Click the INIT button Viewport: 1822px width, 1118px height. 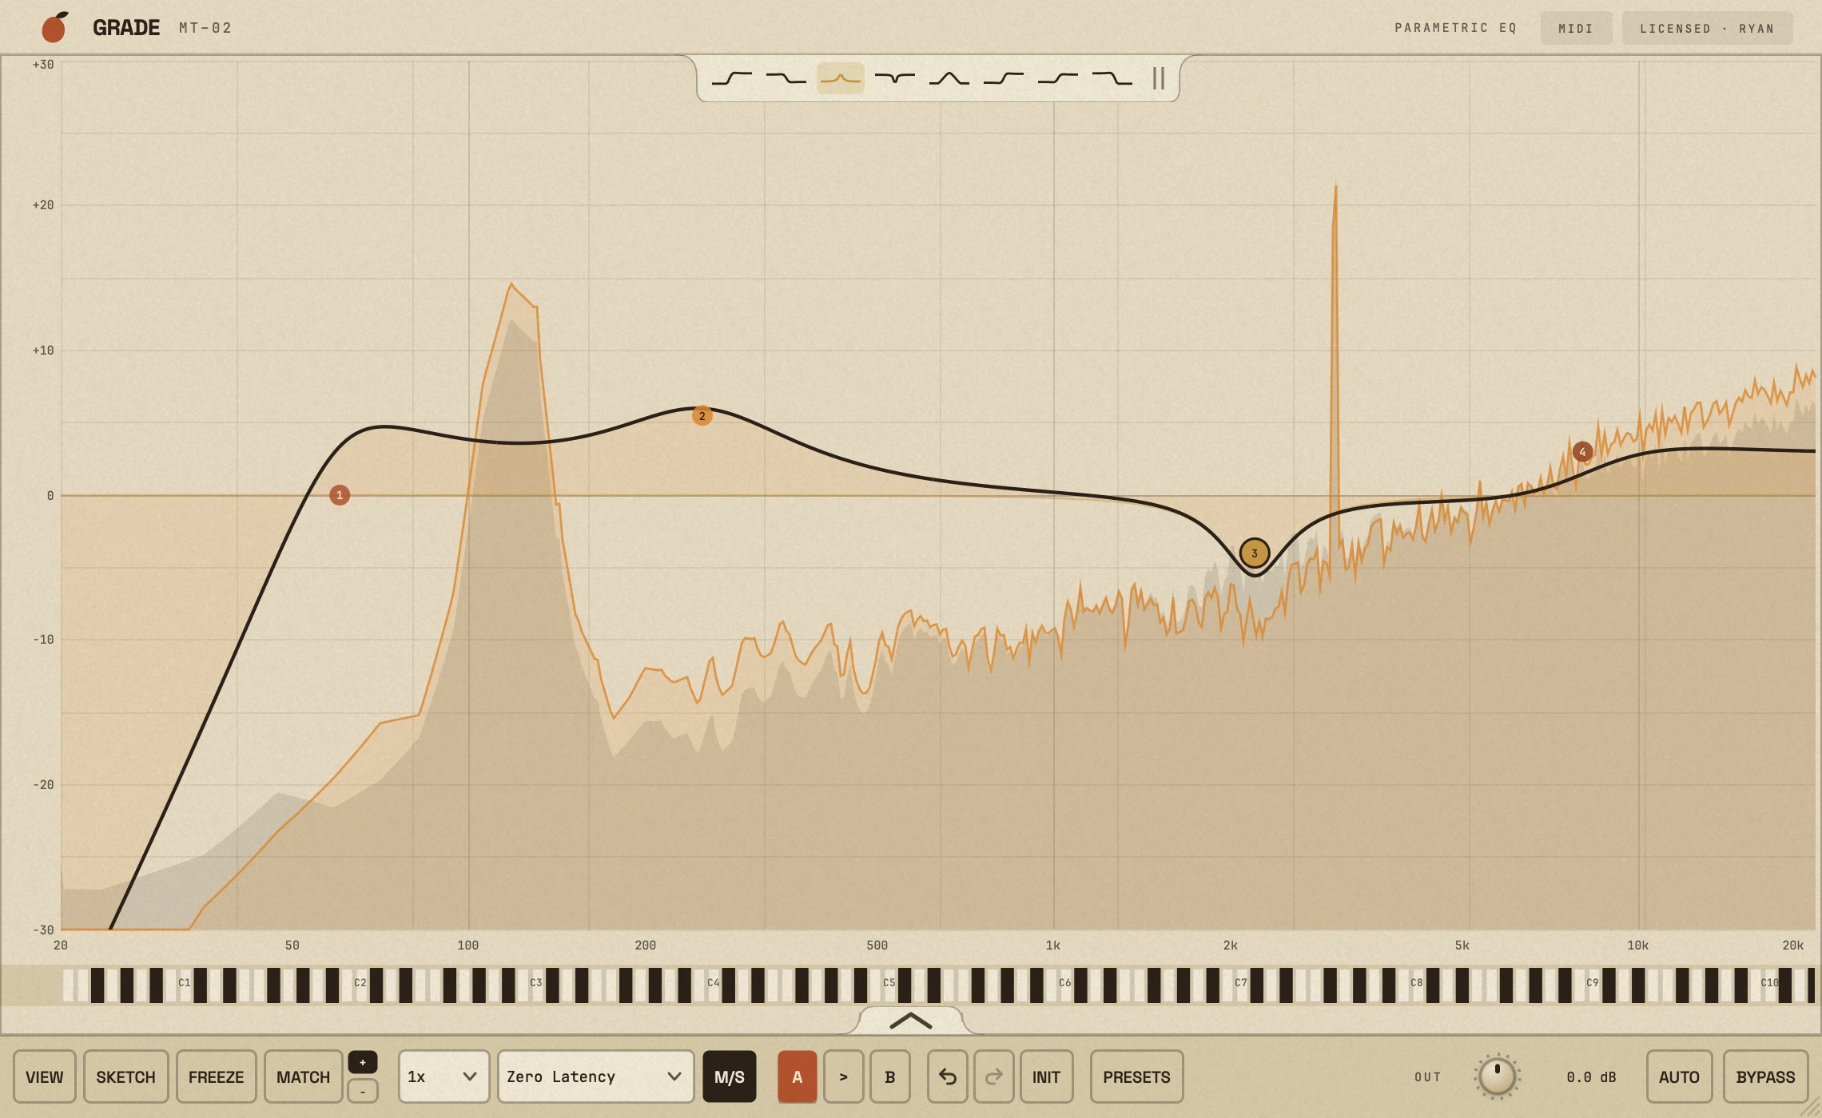(x=1047, y=1076)
